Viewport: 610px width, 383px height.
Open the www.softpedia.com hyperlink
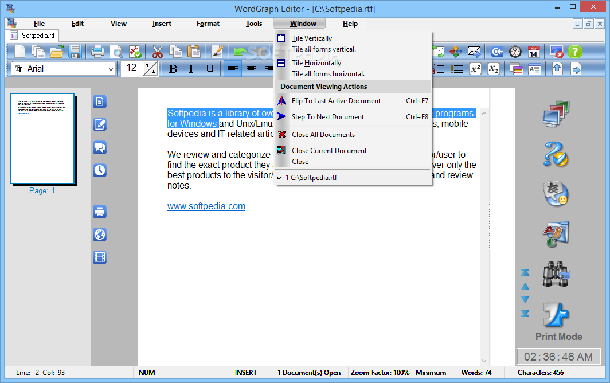tap(206, 206)
